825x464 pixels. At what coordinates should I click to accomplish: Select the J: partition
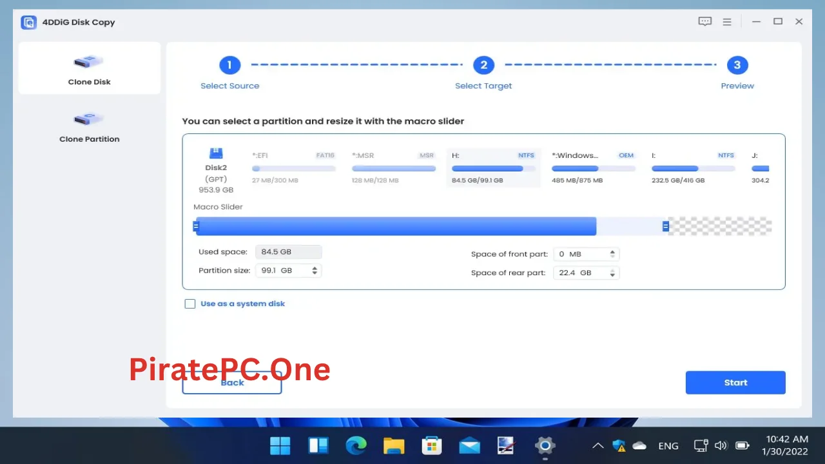tap(761, 168)
